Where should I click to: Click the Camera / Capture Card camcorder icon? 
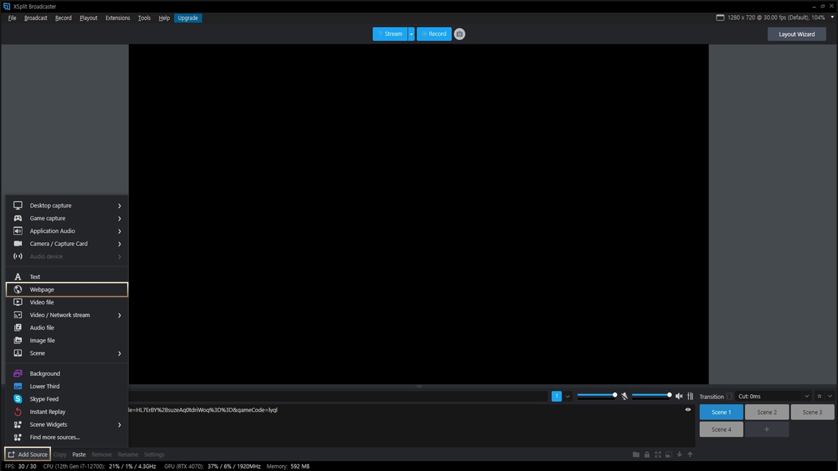click(x=18, y=244)
